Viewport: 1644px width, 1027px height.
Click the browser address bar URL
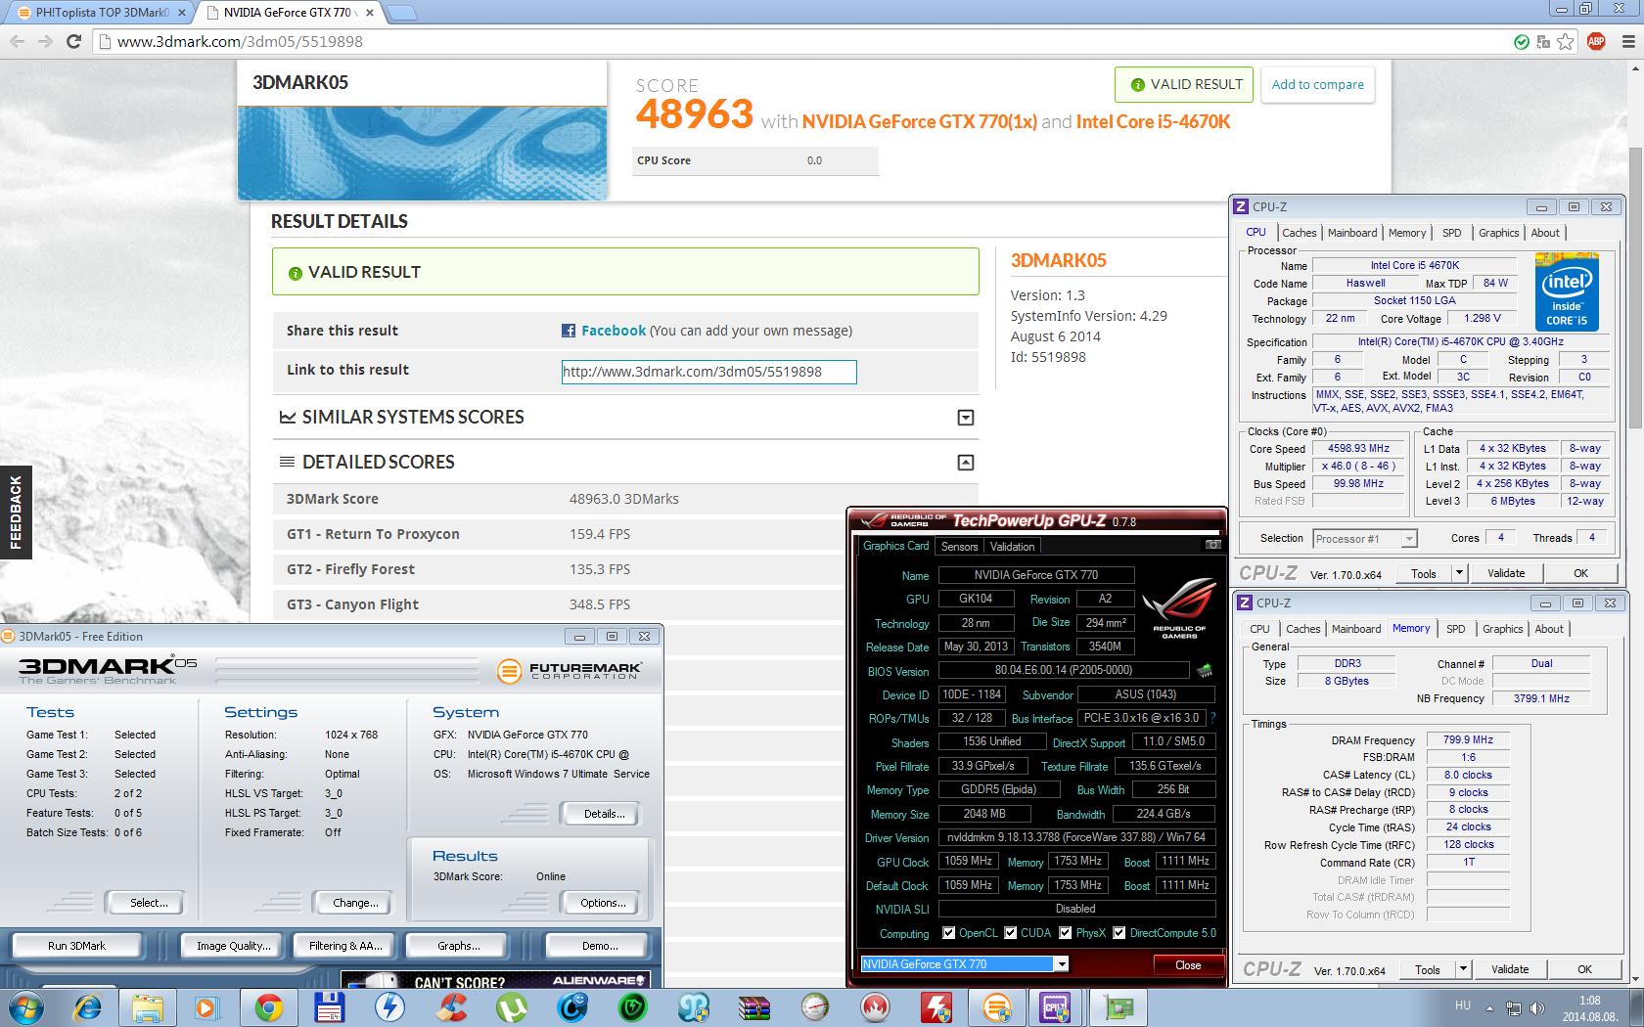[240, 41]
